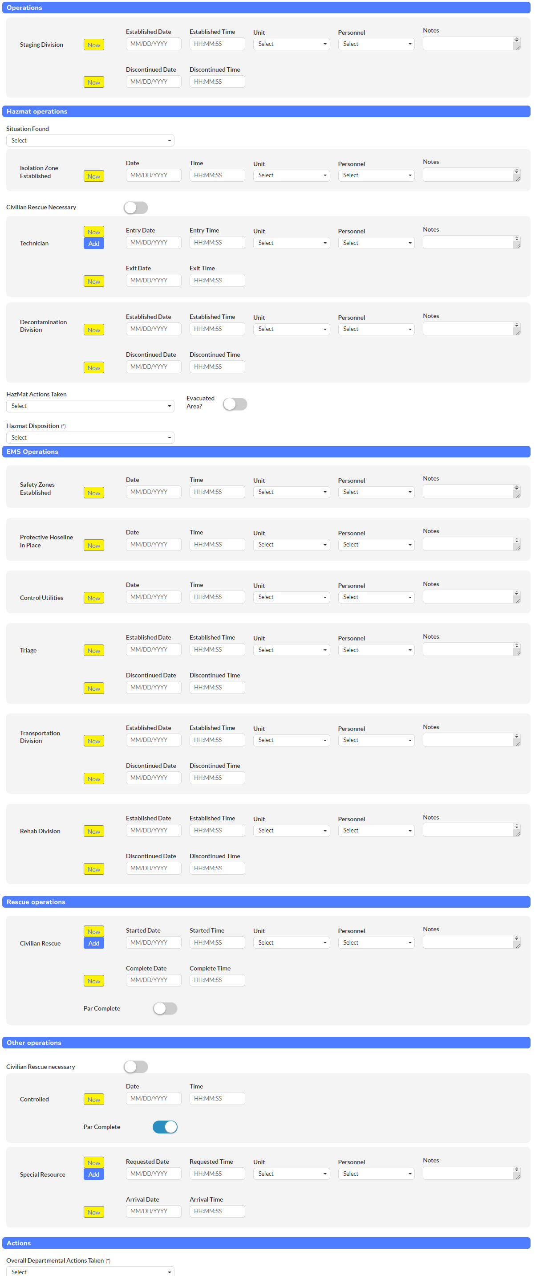Viewport: 535px width, 1276px height.
Task: Click Now for Special Resource arrival time
Action: 93,1212
